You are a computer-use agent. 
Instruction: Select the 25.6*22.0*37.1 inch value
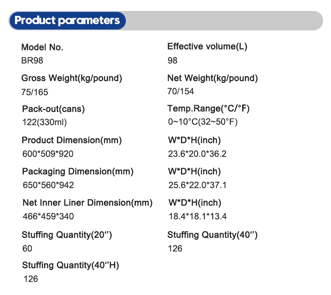(x=197, y=185)
